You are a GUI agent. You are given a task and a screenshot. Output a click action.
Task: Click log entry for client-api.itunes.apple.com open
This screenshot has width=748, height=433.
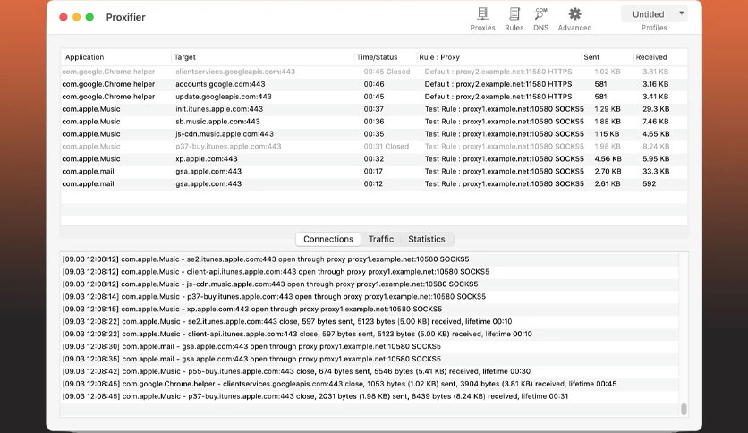click(370, 271)
